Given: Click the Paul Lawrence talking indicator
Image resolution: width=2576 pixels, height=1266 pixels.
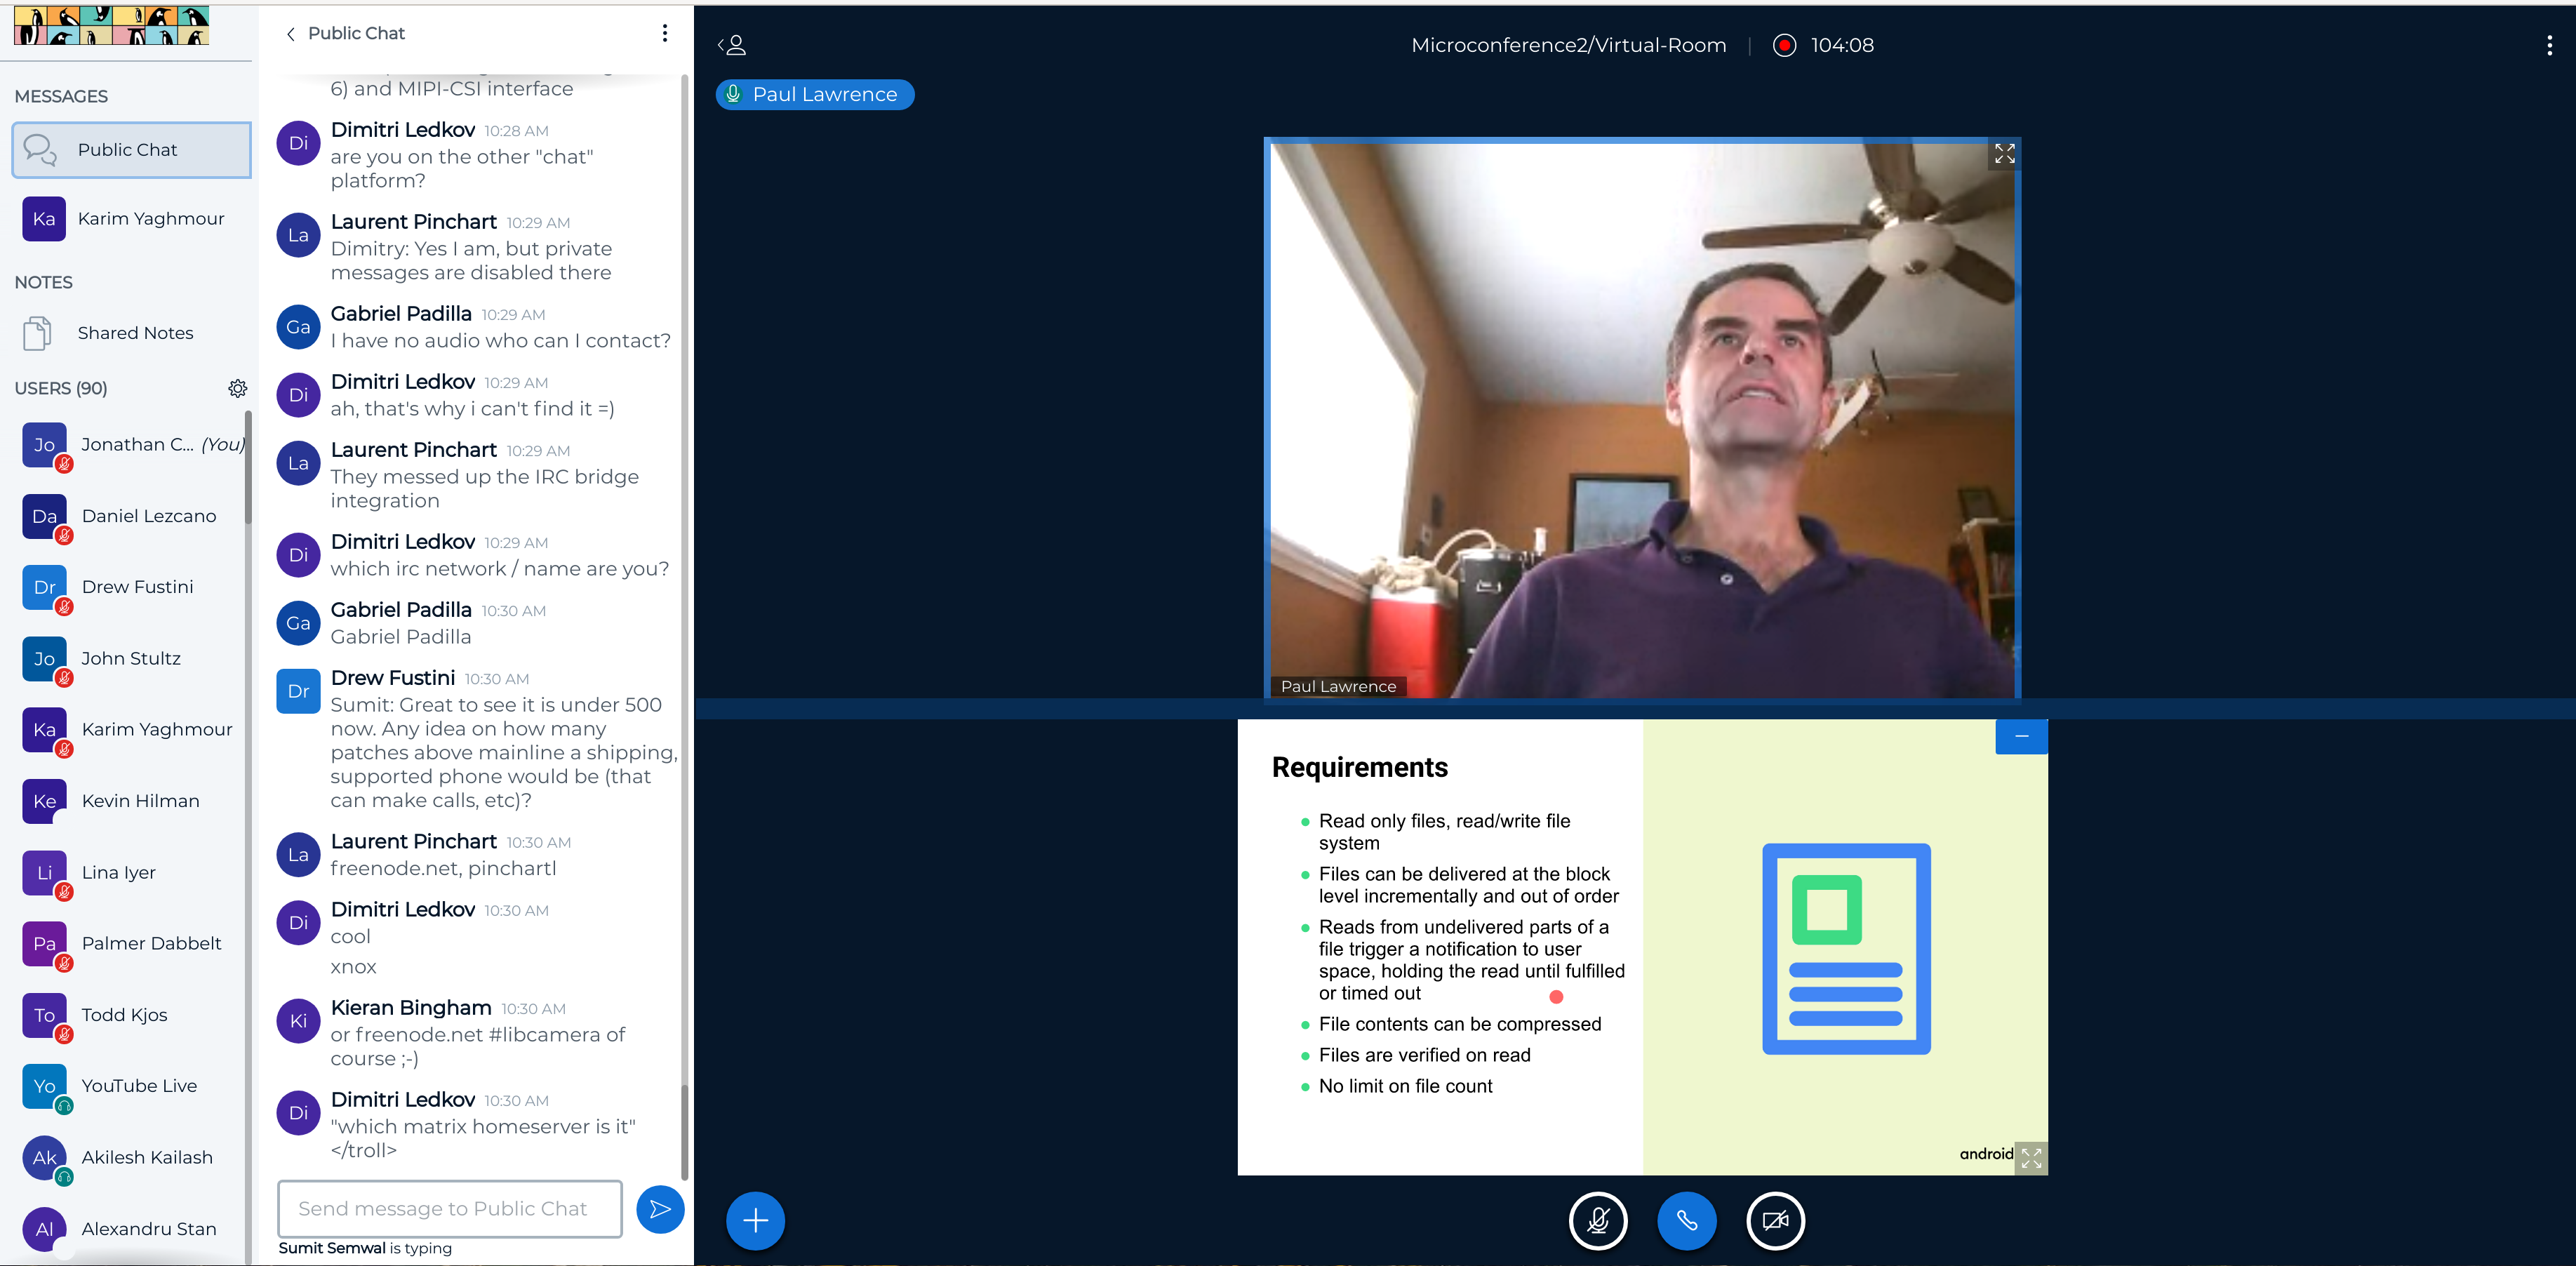Looking at the screenshot, I should point(814,94).
